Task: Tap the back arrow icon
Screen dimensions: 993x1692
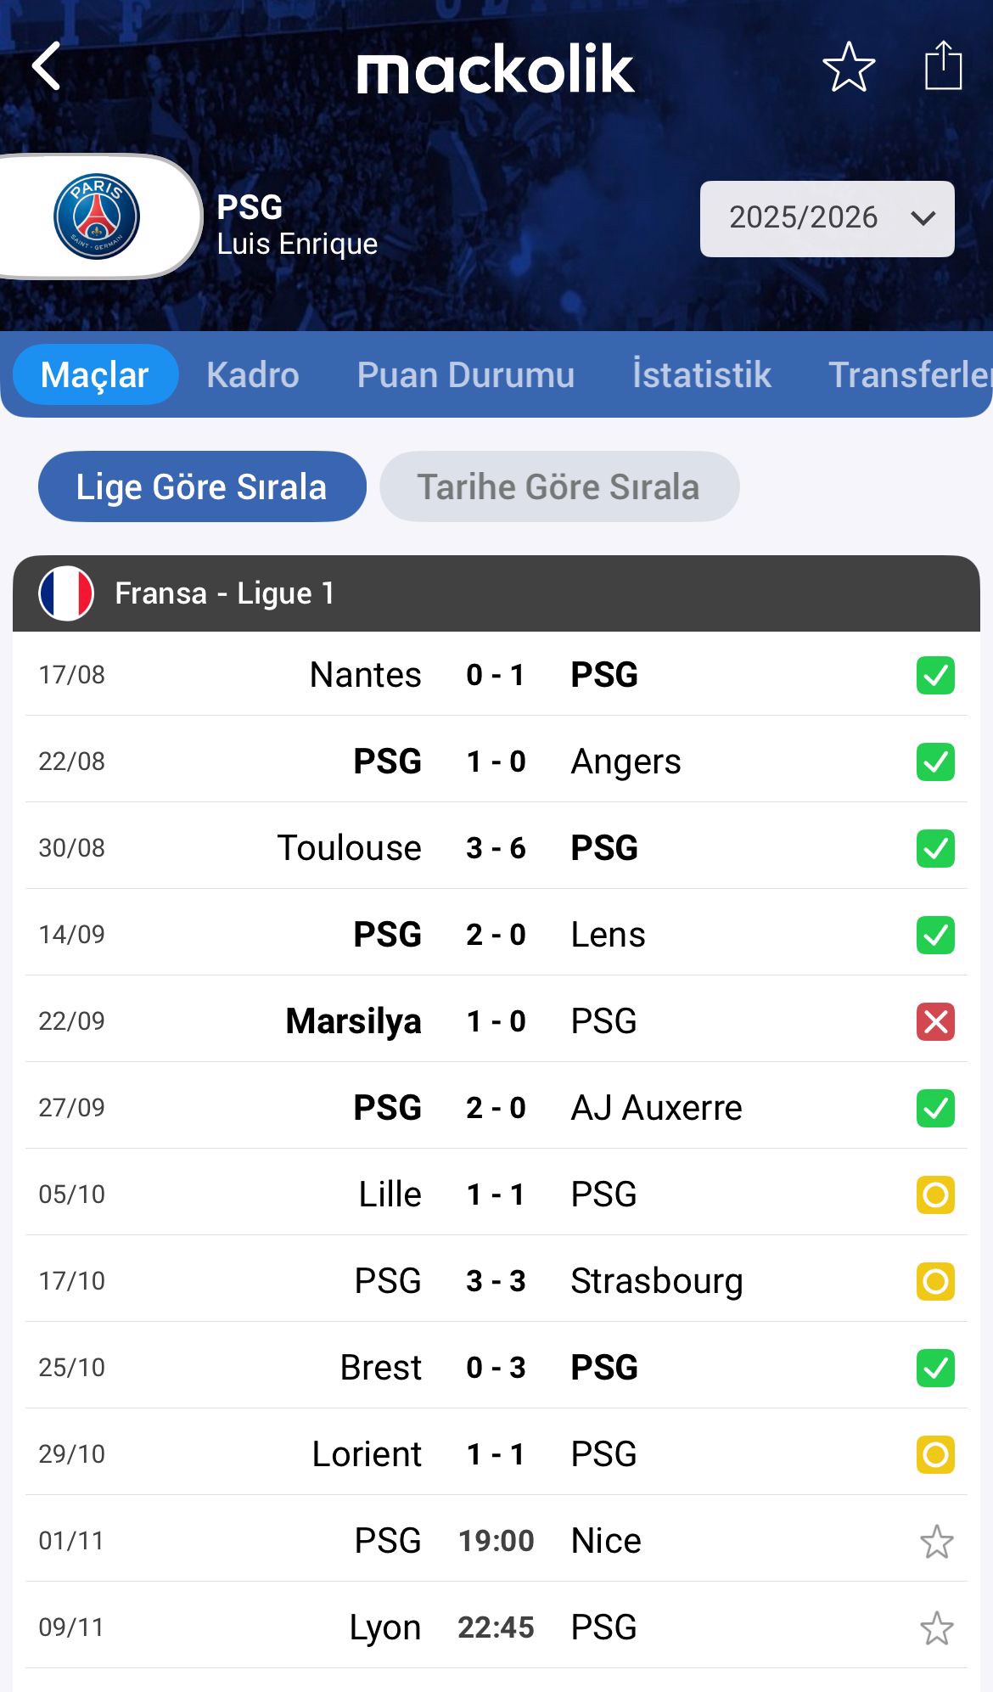Action: pos(48,66)
